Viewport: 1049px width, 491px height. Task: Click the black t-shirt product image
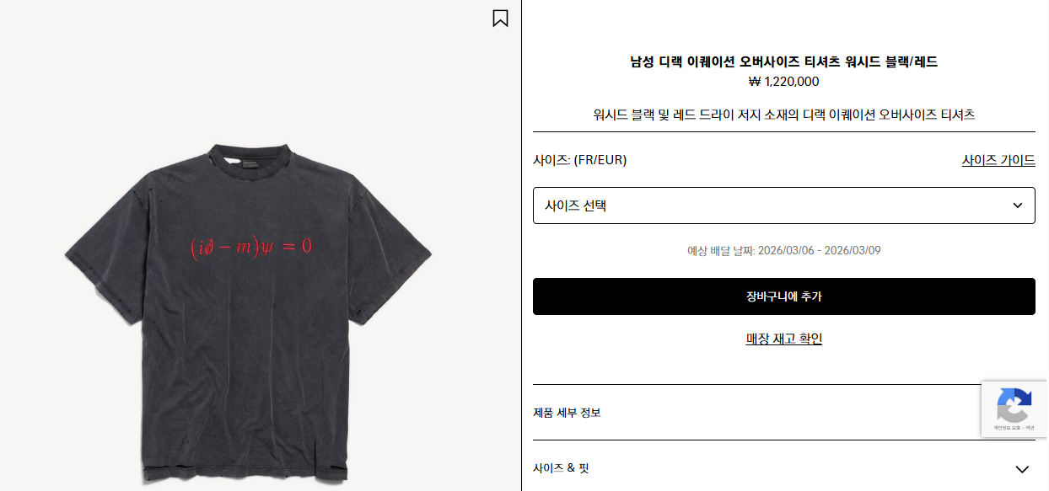coord(248,312)
